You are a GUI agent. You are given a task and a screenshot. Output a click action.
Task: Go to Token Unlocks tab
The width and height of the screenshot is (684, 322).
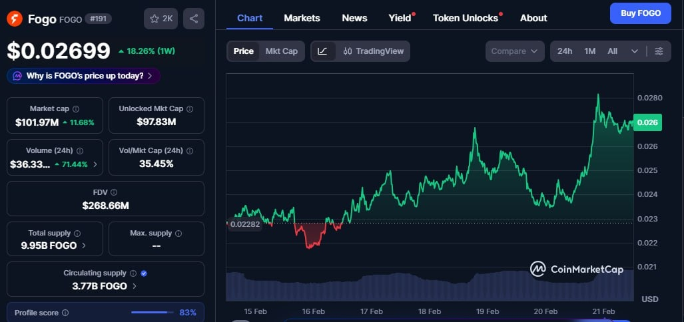466,18
